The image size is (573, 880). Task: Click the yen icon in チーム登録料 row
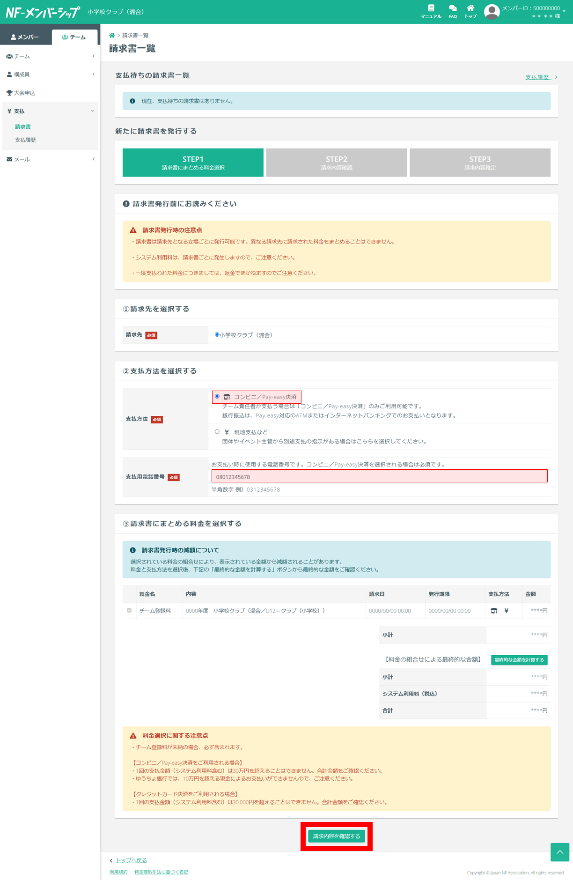(x=507, y=611)
